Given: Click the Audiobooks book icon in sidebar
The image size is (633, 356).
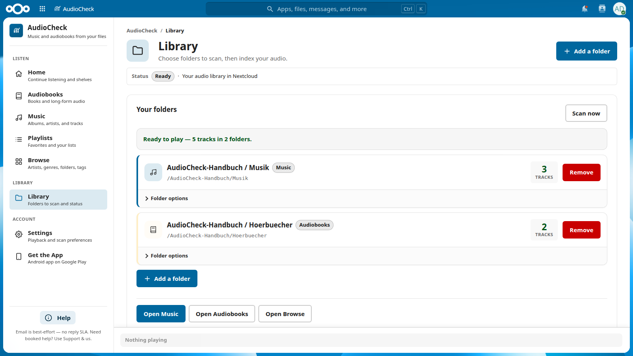Looking at the screenshot, I should point(19,96).
